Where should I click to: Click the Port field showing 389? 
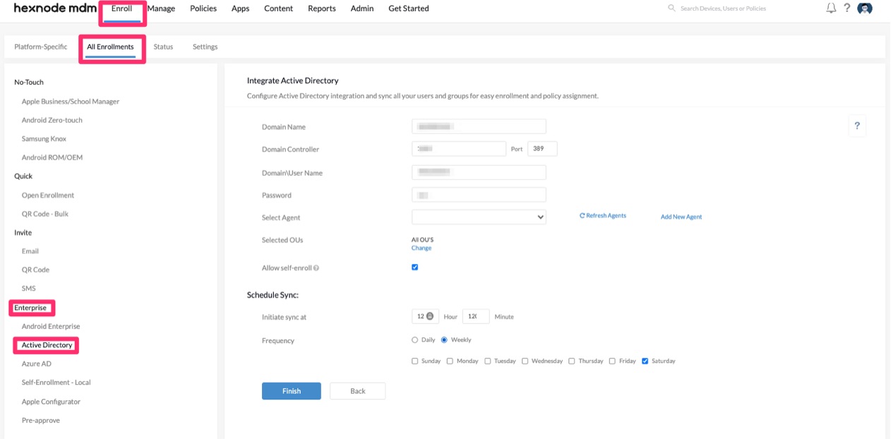[542, 149]
